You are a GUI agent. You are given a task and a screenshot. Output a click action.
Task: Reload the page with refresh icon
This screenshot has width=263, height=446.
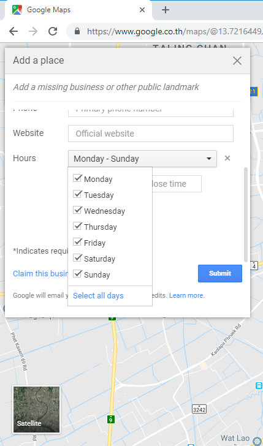53,31
